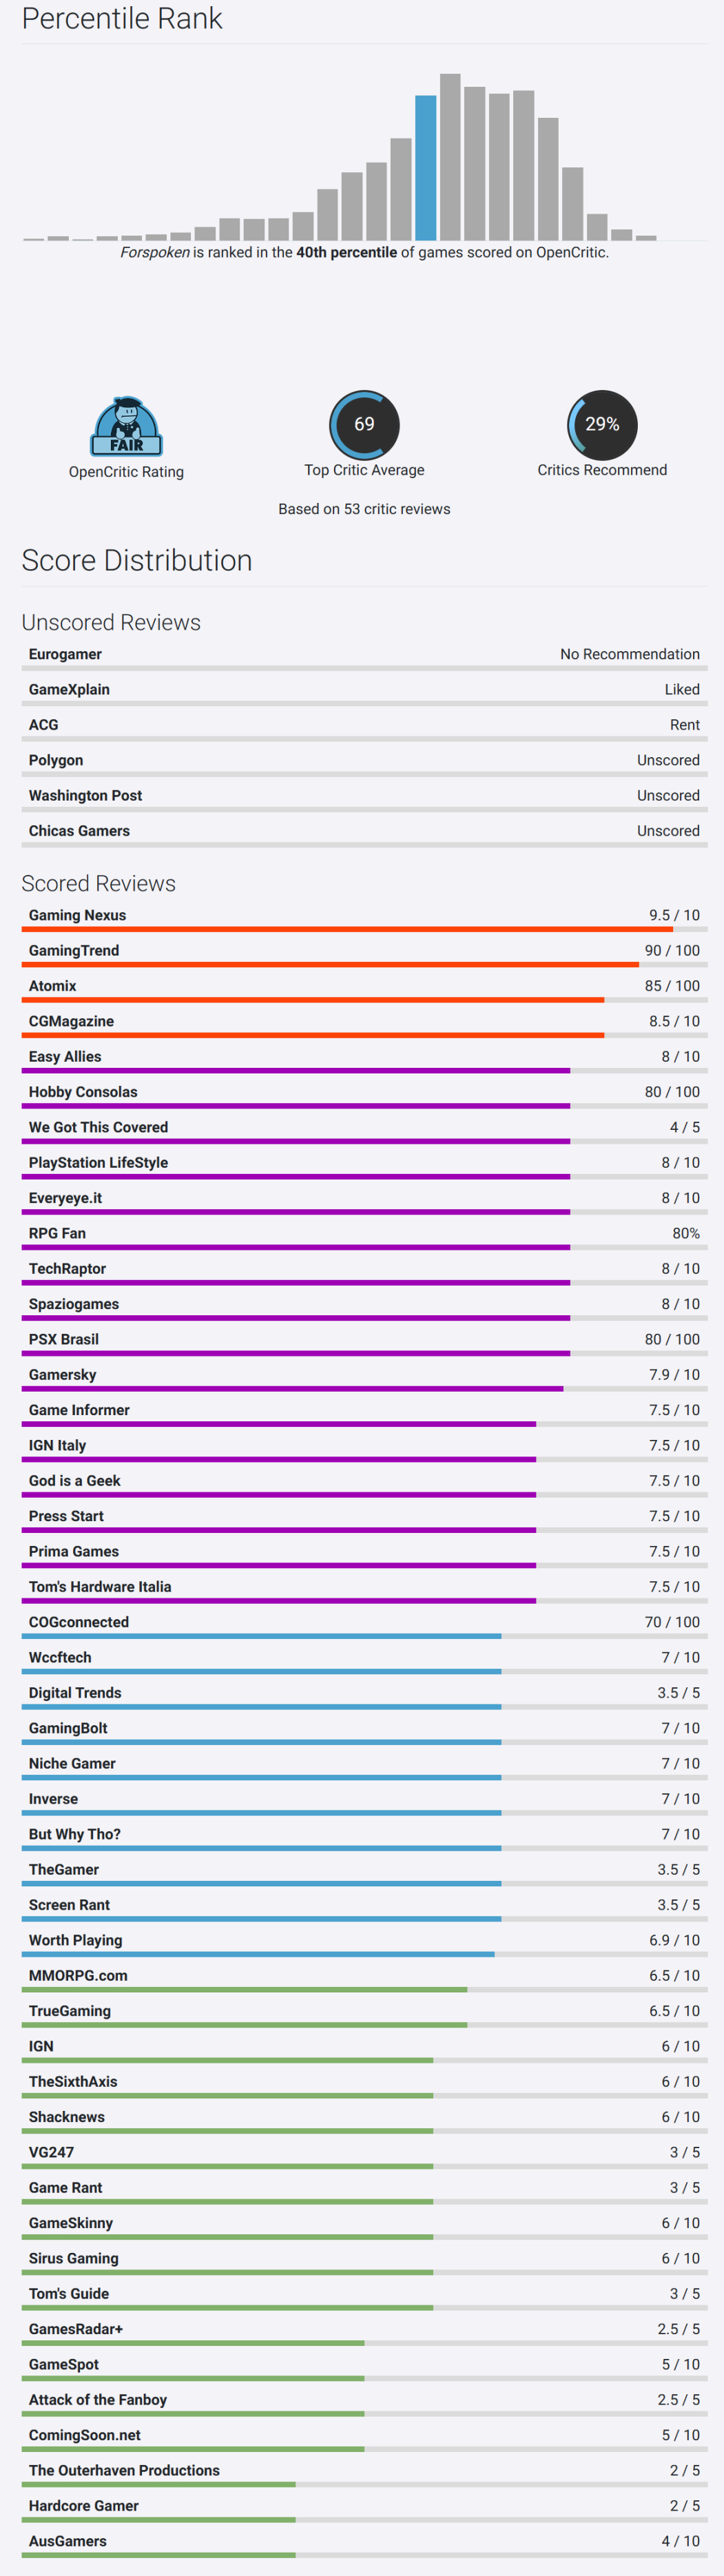
Task: Open the Gaming Nexus review
Action: pyautogui.click(x=77, y=915)
